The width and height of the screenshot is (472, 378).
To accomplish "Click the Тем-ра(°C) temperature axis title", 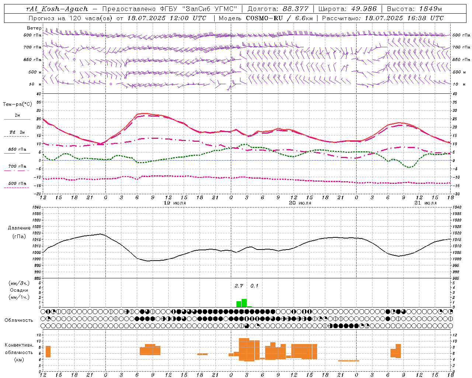I will point(17,104).
